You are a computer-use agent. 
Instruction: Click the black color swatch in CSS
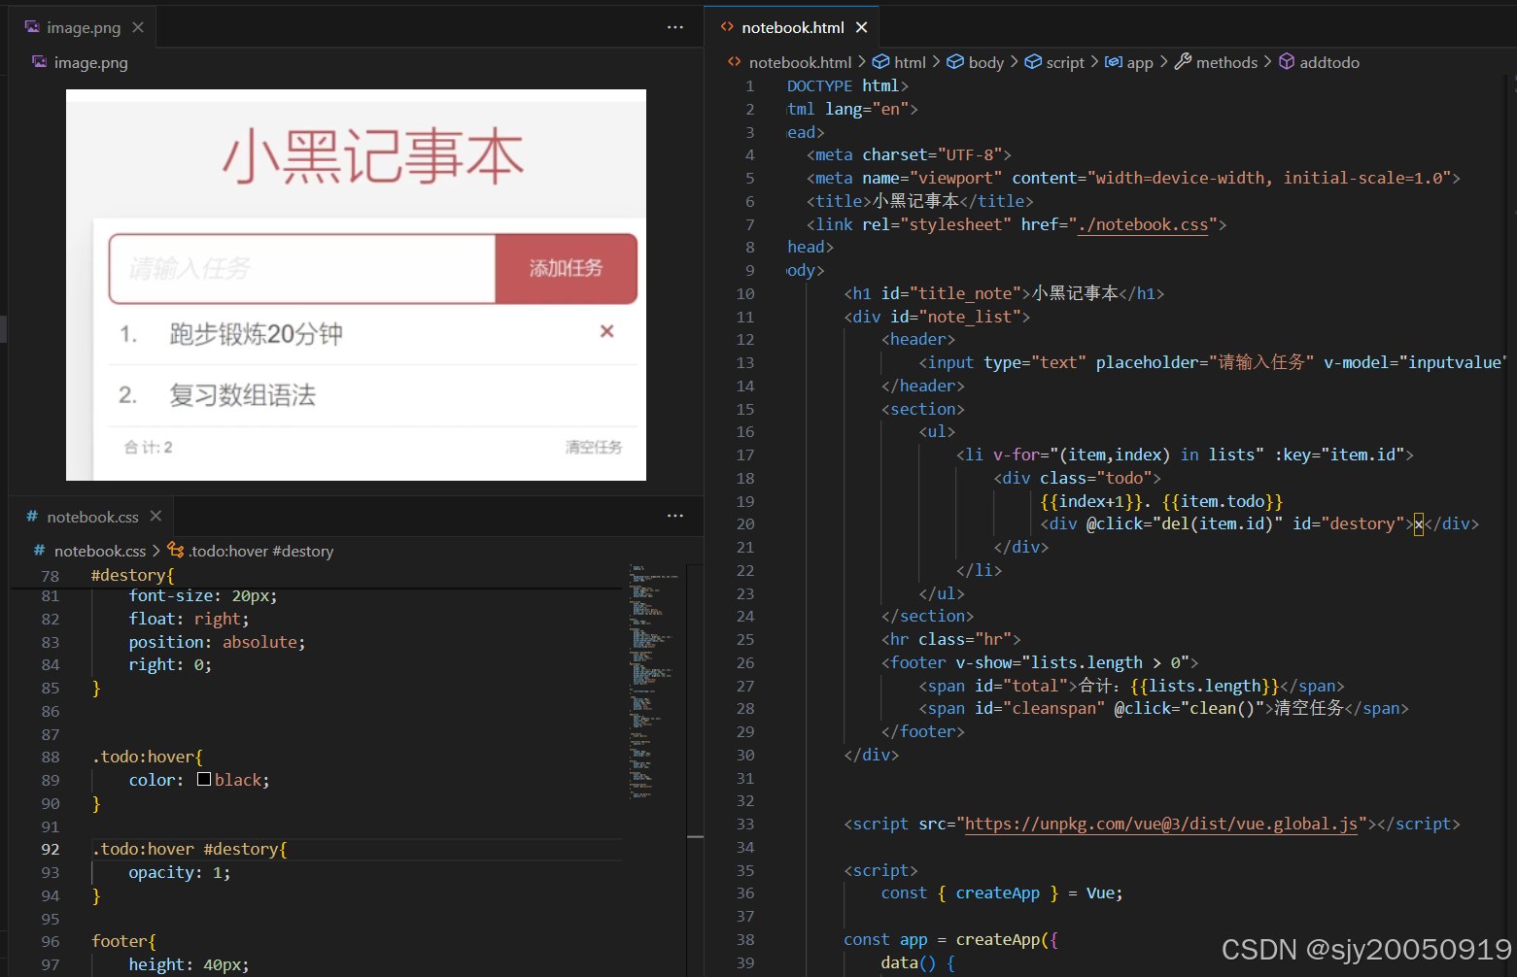coord(204,779)
